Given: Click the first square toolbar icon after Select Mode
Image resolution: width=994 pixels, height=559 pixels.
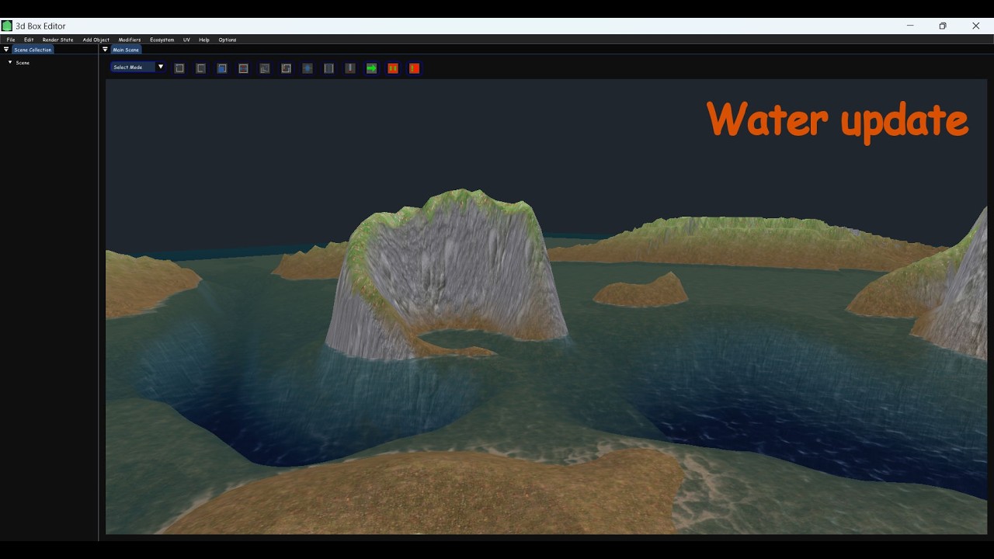Looking at the screenshot, I should 179,68.
